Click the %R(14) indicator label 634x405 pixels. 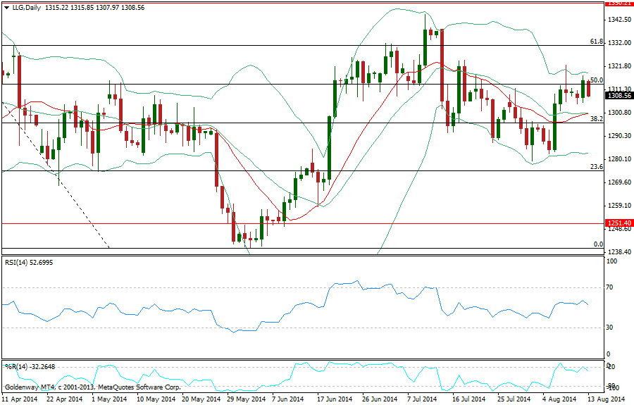[16, 367]
